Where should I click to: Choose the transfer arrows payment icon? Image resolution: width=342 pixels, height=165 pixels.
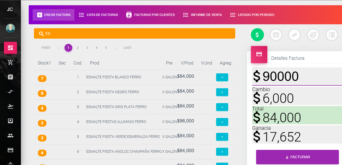(x=294, y=35)
